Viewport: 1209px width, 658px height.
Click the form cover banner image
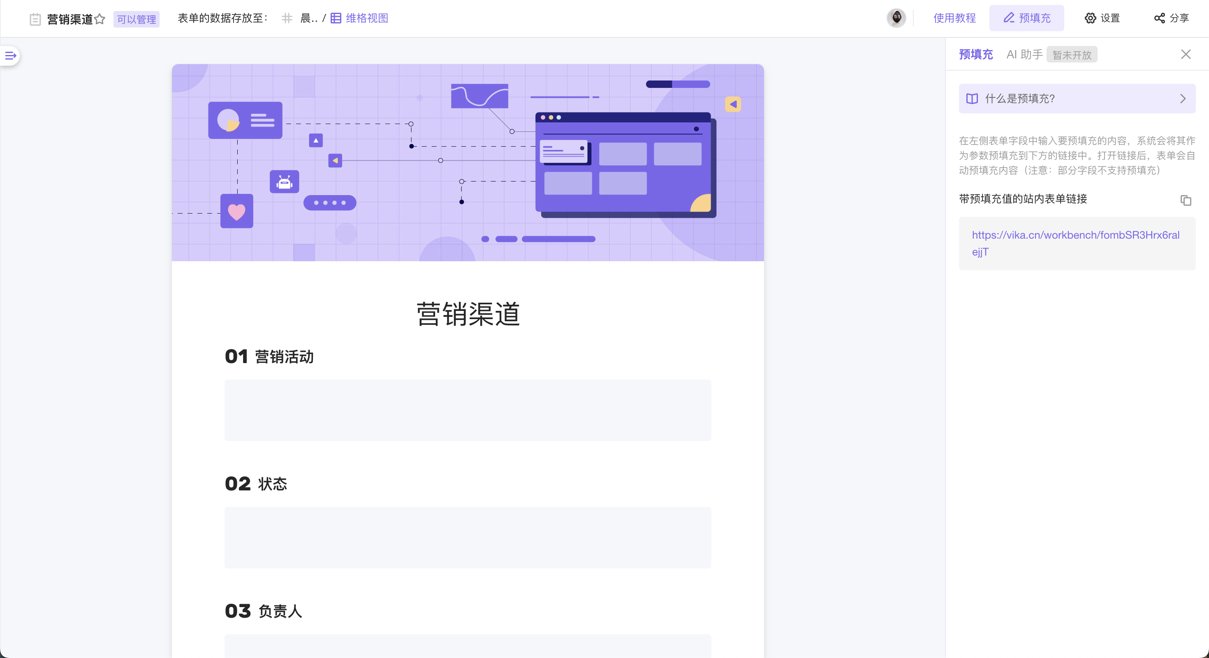468,162
